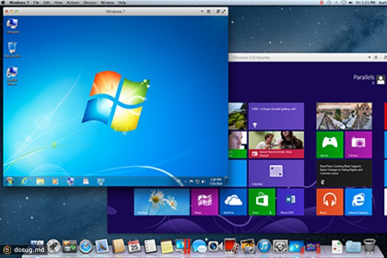Open Calendar in Dock

pos(134,246)
